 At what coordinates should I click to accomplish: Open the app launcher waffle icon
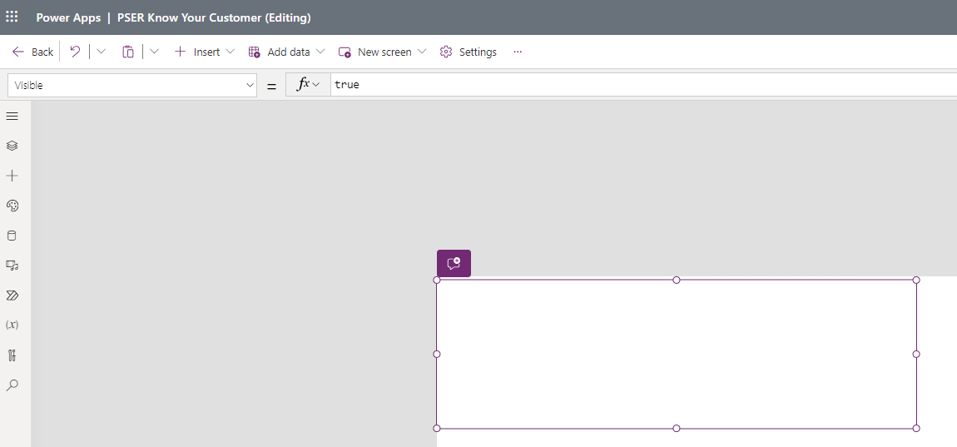tap(12, 17)
